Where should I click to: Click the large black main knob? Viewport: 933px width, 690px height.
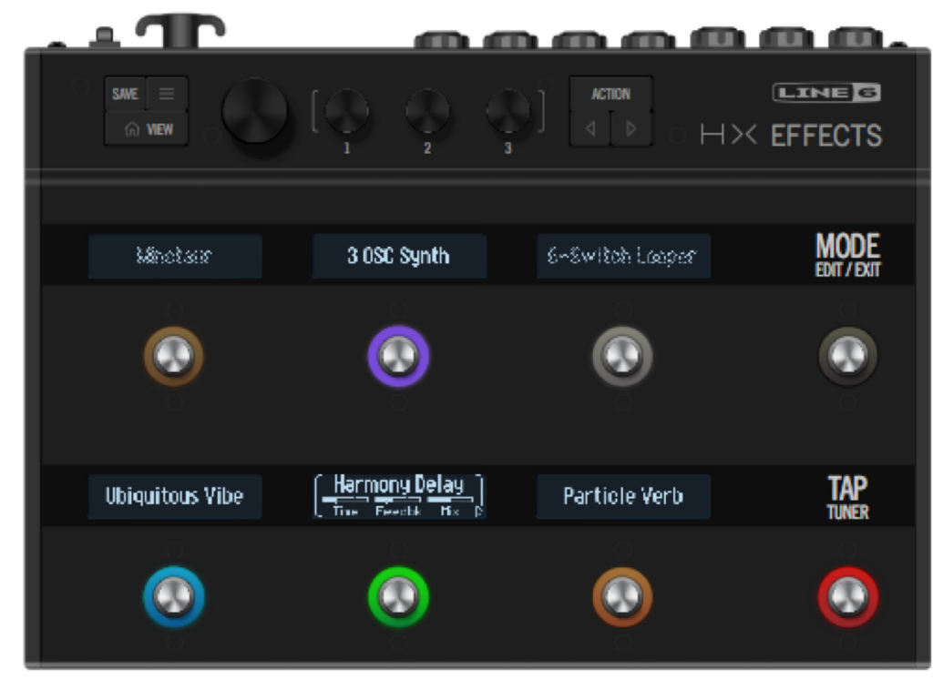pyautogui.click(x=255, y=111)
